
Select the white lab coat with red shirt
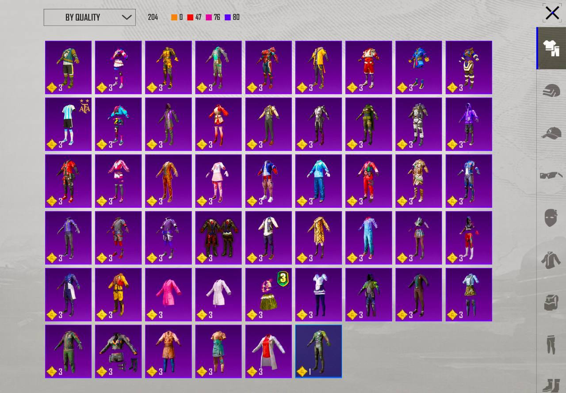(268, 351)
